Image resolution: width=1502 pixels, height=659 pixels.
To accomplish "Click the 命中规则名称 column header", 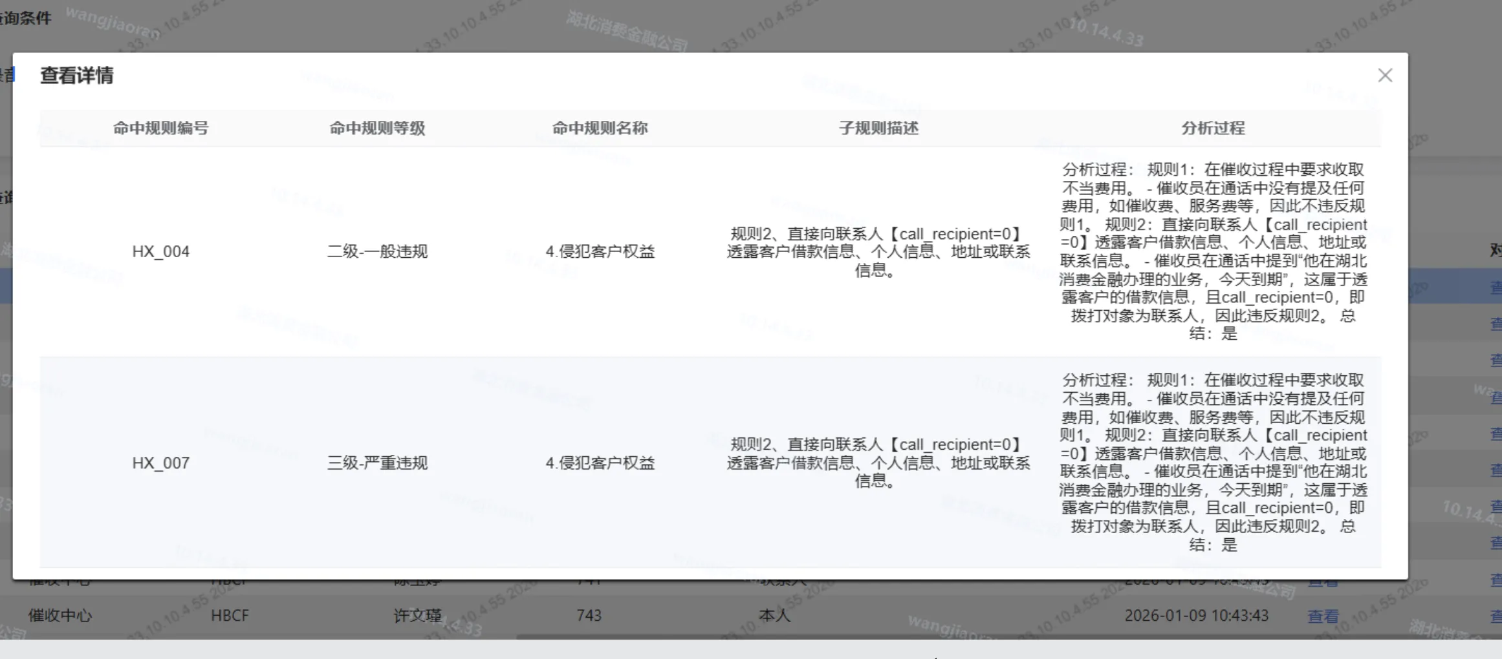I will click(600, 128).
